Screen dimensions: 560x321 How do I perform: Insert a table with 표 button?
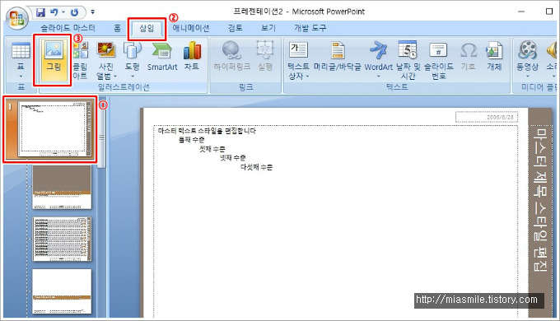pyautogui.click(x=21, y=59)
